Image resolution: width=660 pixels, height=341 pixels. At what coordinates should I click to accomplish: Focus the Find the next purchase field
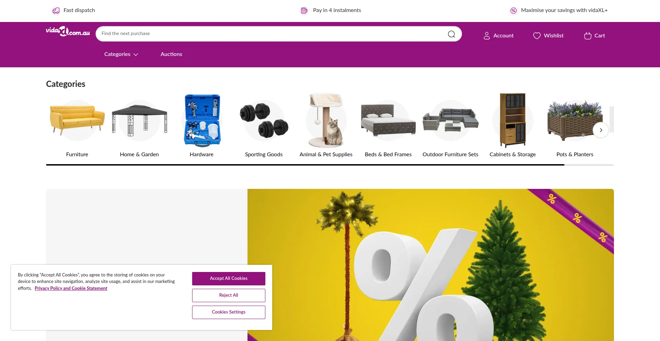[272, 34]
